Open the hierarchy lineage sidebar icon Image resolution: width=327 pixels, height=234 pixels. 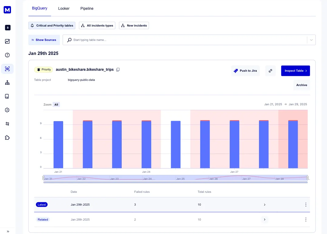pos(7,83)
